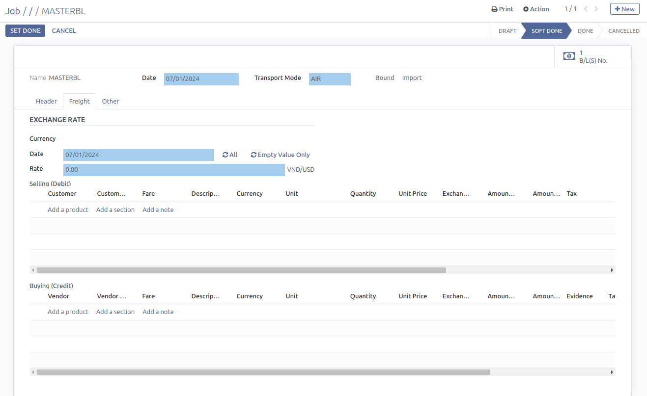Screen dimensions: 647x396
Task: Go to the previous record arrow
Action: pyautogui.click(x=586, y=9)
